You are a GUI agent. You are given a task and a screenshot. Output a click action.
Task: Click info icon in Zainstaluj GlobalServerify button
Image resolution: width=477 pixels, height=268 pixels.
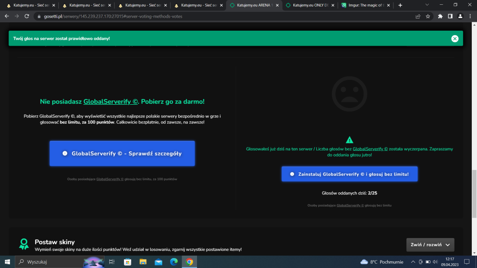(292, 174)
